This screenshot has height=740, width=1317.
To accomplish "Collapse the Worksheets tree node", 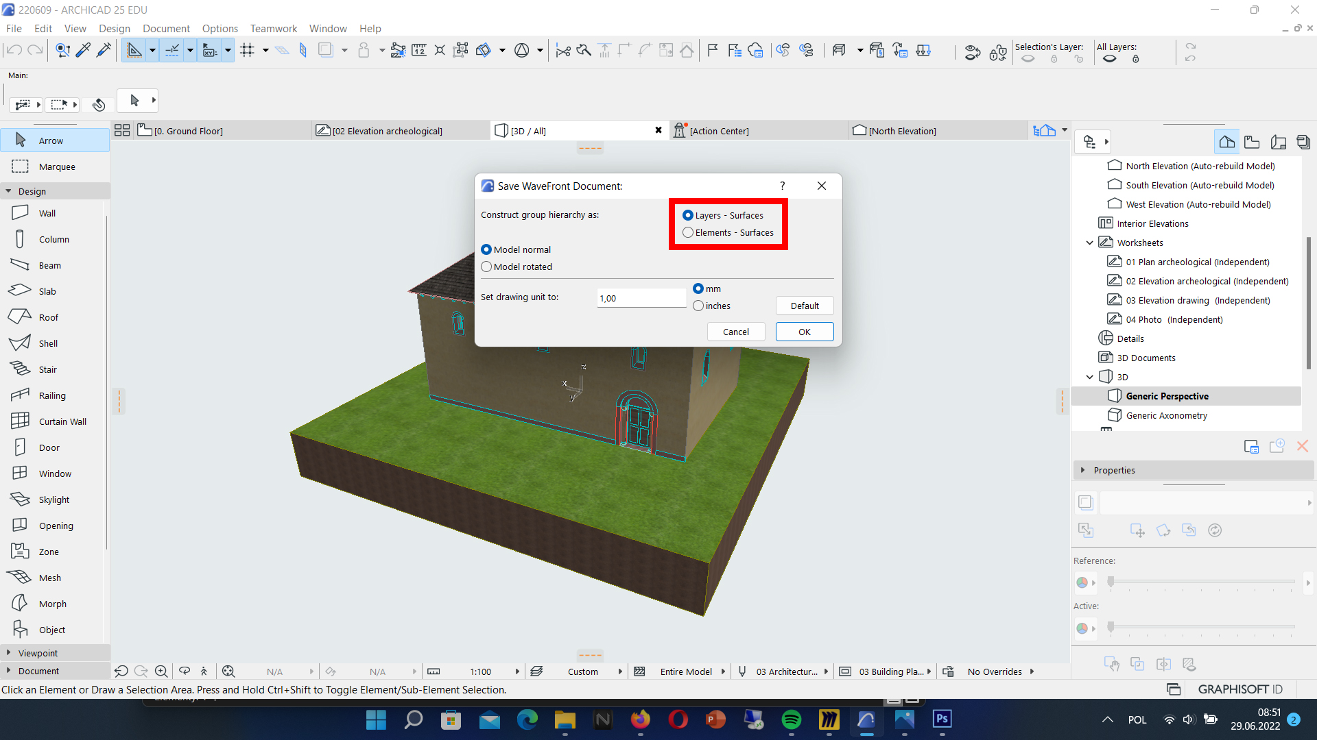I will [1089, 243].
